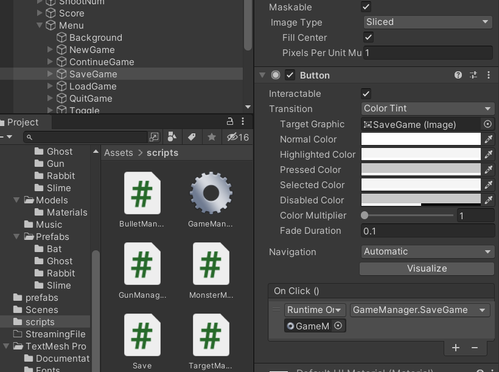Select the Normal Color swatch
The width and height of the screenshot is (499, 372).
420,139
